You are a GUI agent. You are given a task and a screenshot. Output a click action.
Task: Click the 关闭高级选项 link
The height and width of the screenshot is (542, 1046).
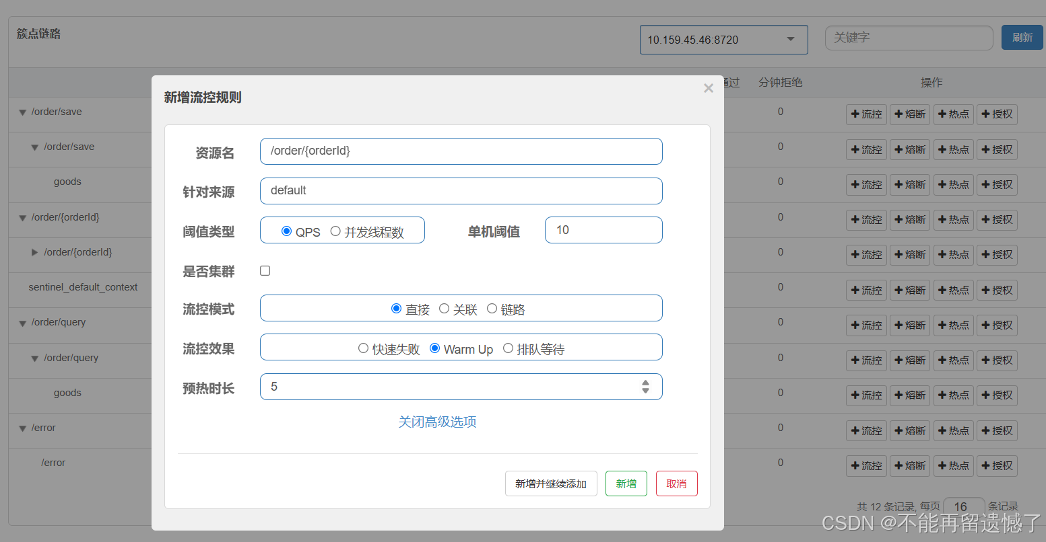tap(438, 422)
